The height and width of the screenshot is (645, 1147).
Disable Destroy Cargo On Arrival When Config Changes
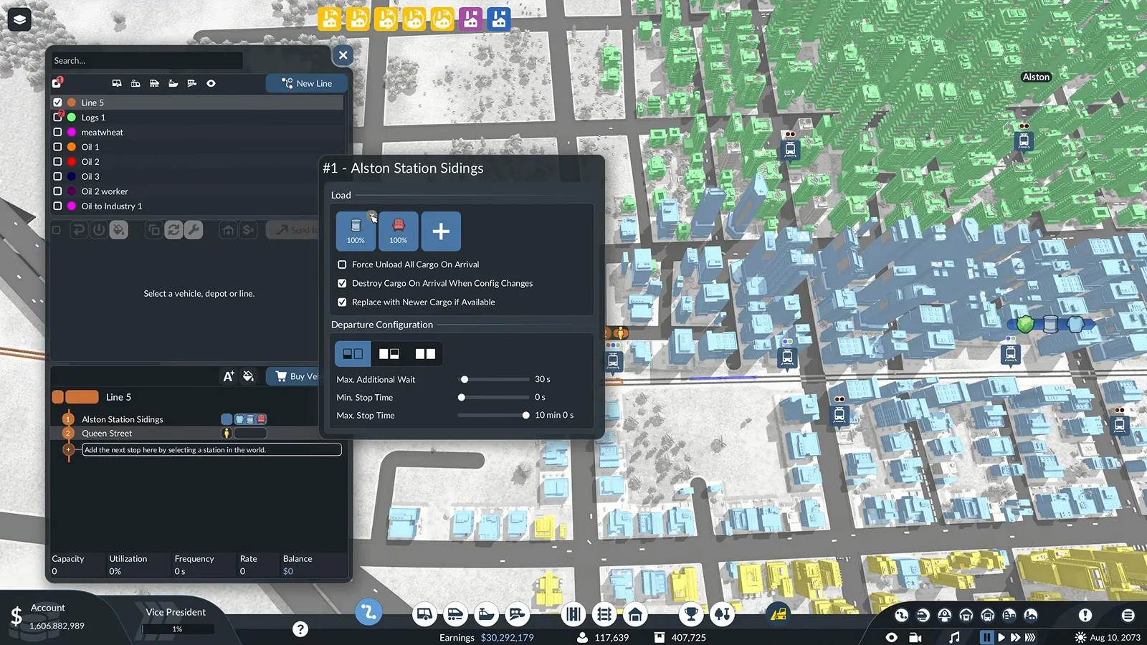(342, 283)
